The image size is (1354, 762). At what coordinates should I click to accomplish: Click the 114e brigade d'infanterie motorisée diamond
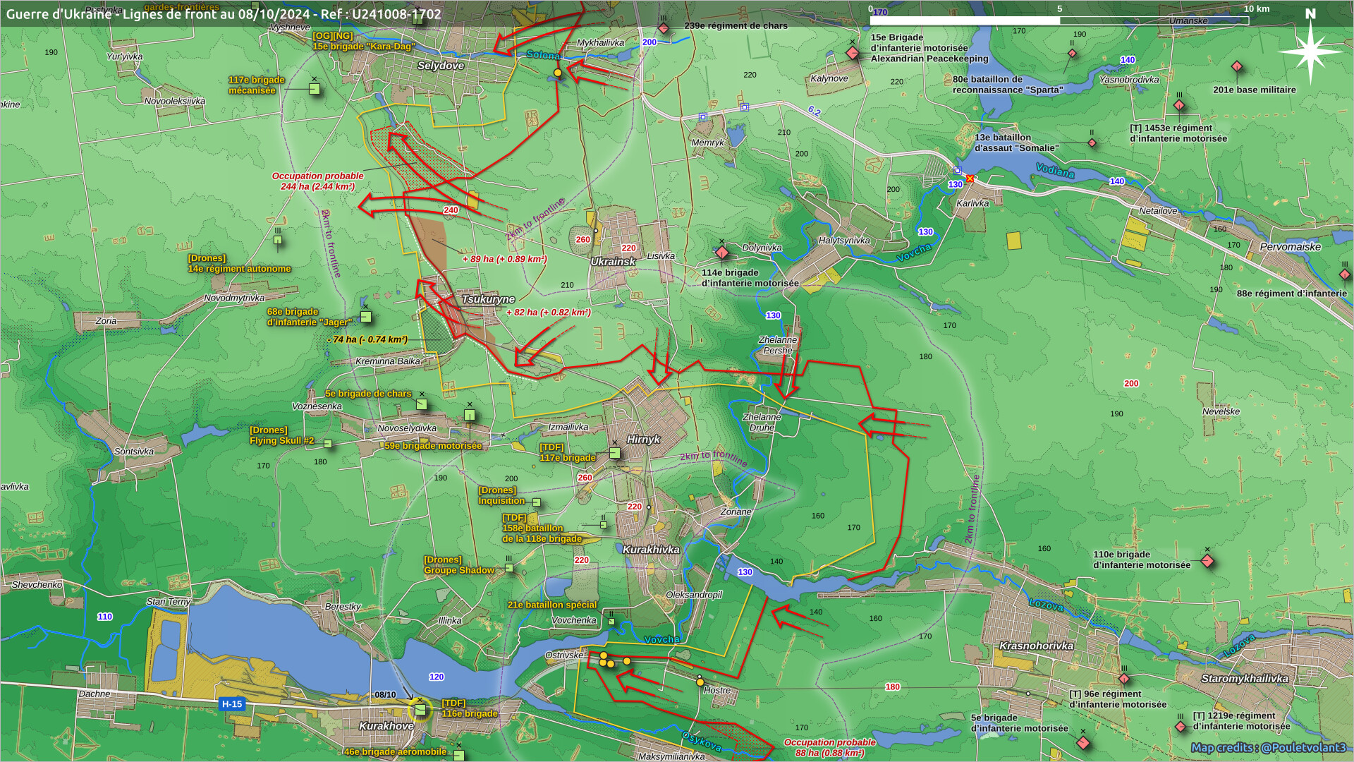(721, 252)
